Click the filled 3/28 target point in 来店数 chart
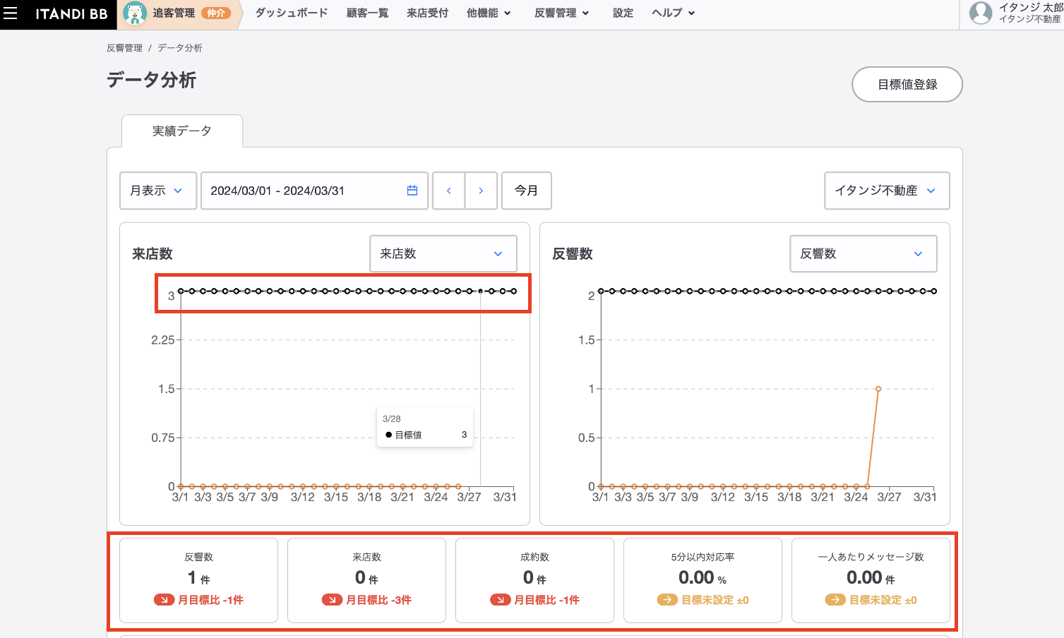 pyautogui.click(x=481, y=291)
